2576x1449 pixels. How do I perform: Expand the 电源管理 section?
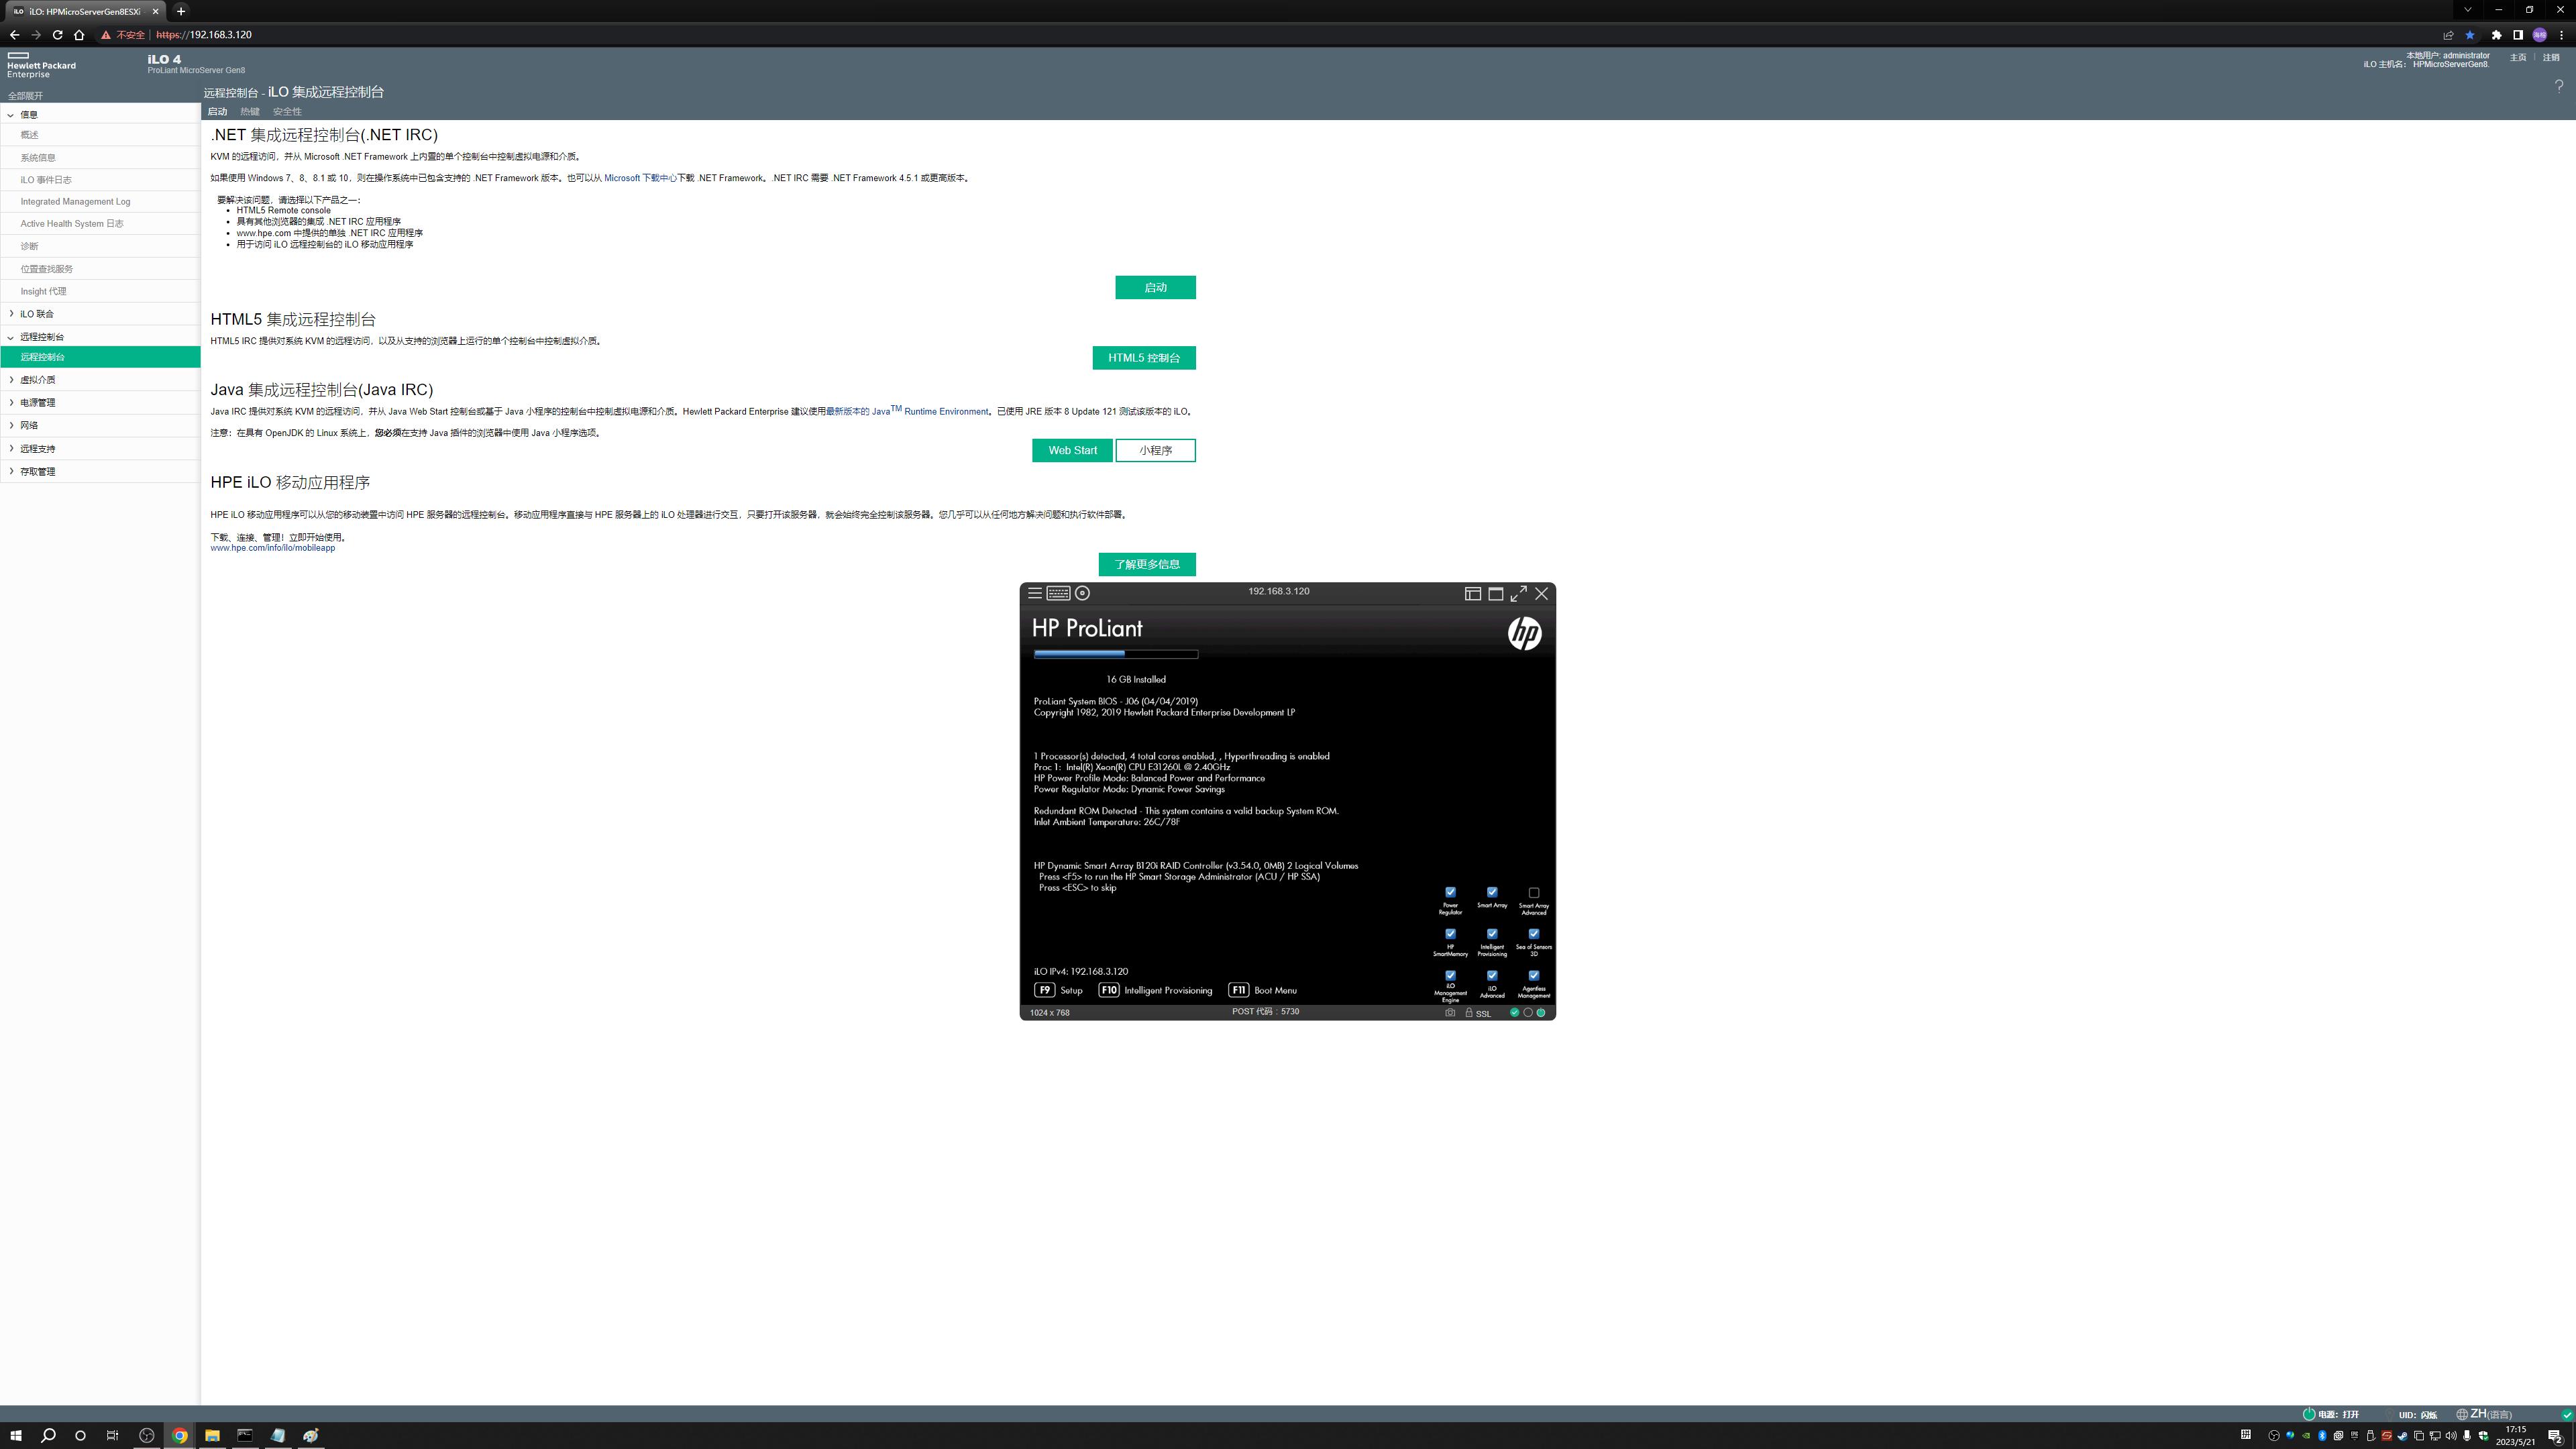[38, 403]
